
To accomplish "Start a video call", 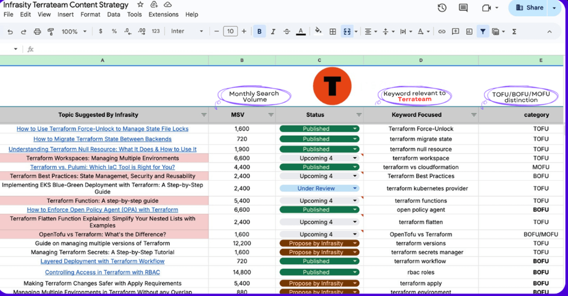I will pyautogui.click(x=487, y=8).
